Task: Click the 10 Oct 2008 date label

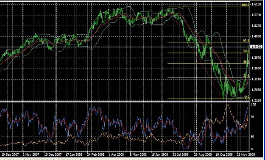Action: click(x=224, y=154)
